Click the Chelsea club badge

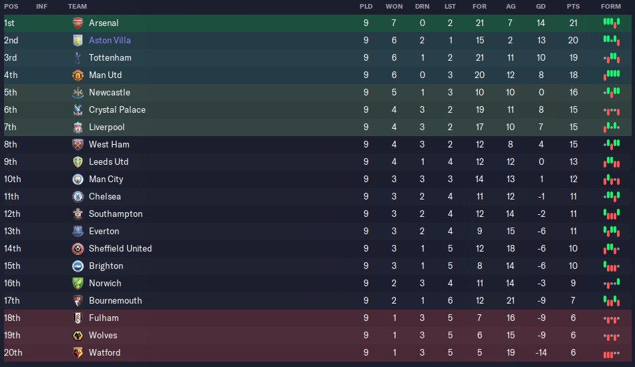click(x=78, y=197)
